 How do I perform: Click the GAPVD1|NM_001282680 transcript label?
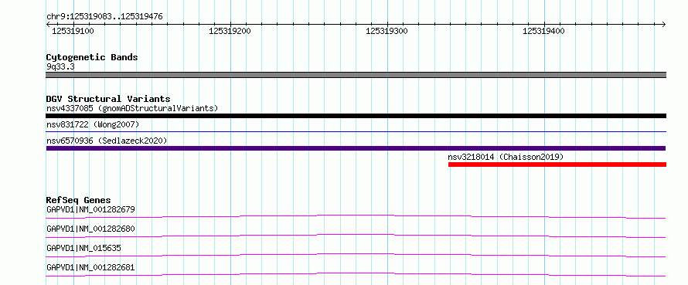pyautogui.click(x=90, y=229)
